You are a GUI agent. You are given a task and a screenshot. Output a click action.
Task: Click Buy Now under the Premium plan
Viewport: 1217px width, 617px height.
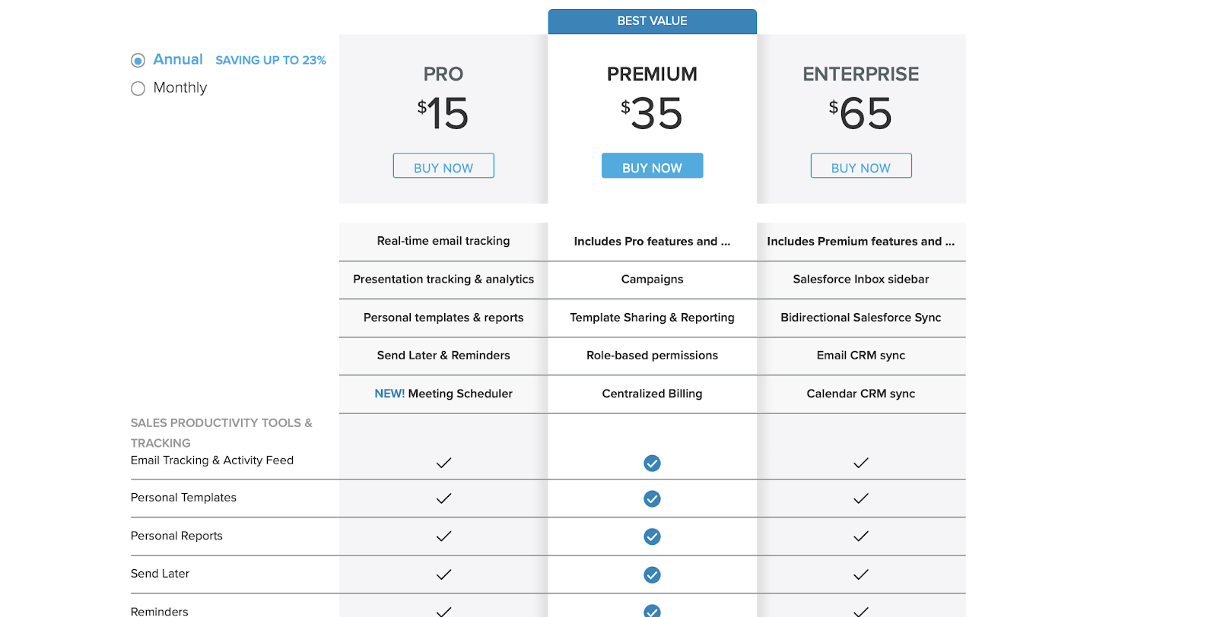click(652, 166)
